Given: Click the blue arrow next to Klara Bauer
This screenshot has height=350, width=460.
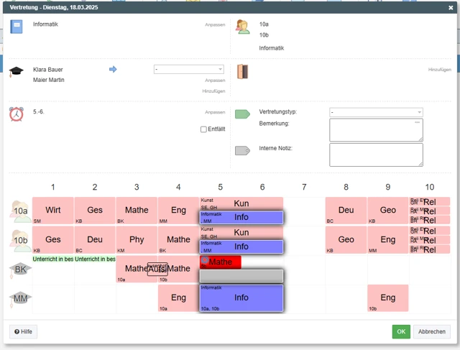Looking at the screenshot, I should tap(113, 69).
